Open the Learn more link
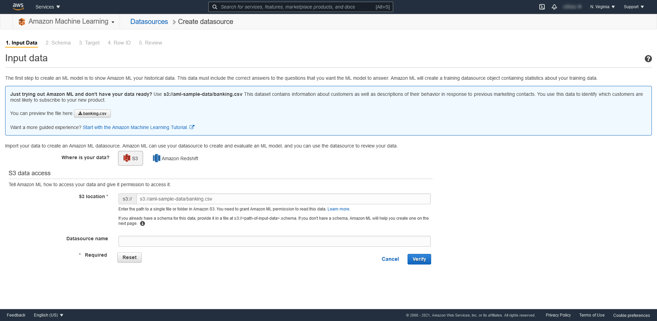This screenshot has width=657, height=321. [x=338, y=209]
